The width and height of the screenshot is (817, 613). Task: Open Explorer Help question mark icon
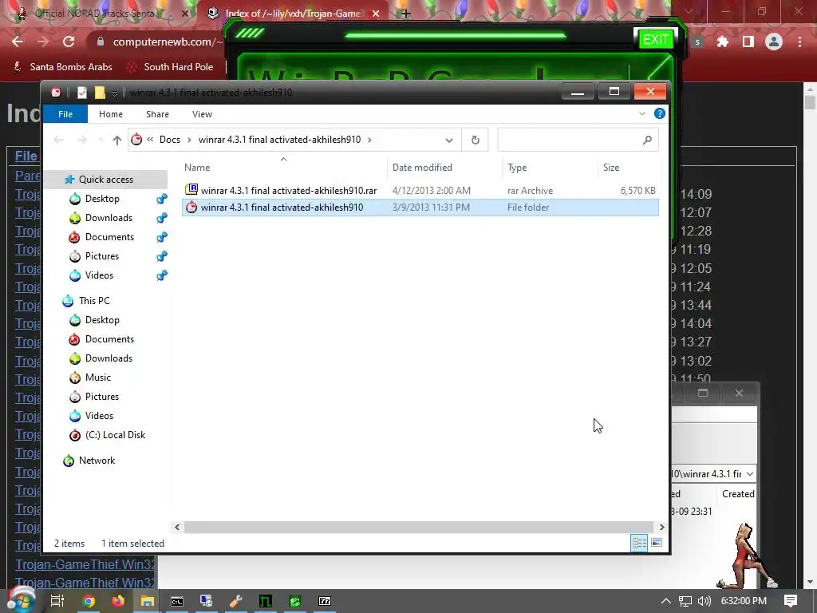pos(659,113)
